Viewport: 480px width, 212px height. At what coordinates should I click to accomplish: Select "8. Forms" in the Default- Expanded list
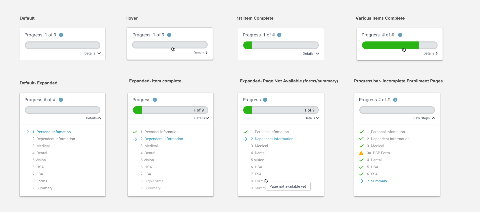click(x=39, y=181)
